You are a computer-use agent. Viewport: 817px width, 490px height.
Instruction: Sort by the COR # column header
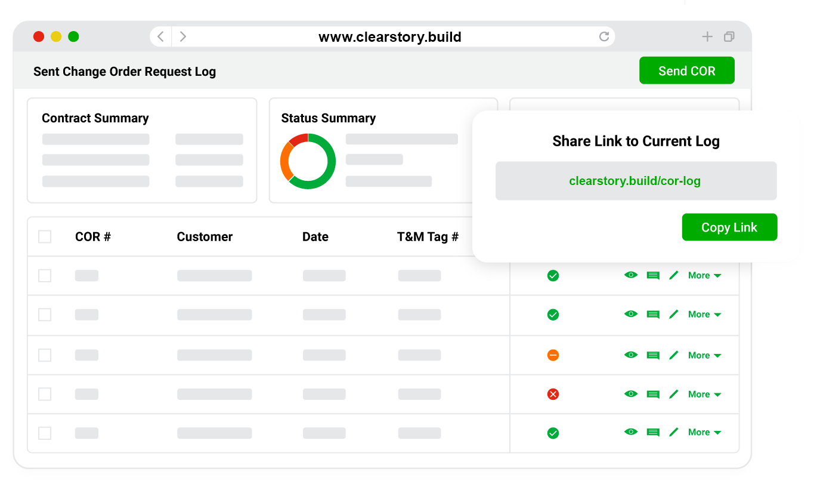[93, 237]
